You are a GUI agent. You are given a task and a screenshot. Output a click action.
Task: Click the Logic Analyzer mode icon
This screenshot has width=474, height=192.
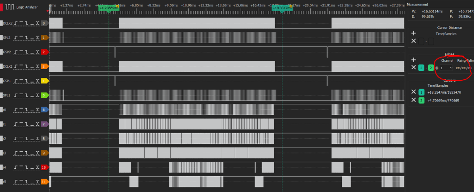(x=9, y=7)
